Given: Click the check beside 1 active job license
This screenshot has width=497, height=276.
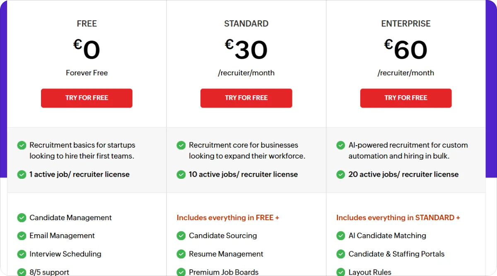Looking at the screenshot, I should point(22,175).
